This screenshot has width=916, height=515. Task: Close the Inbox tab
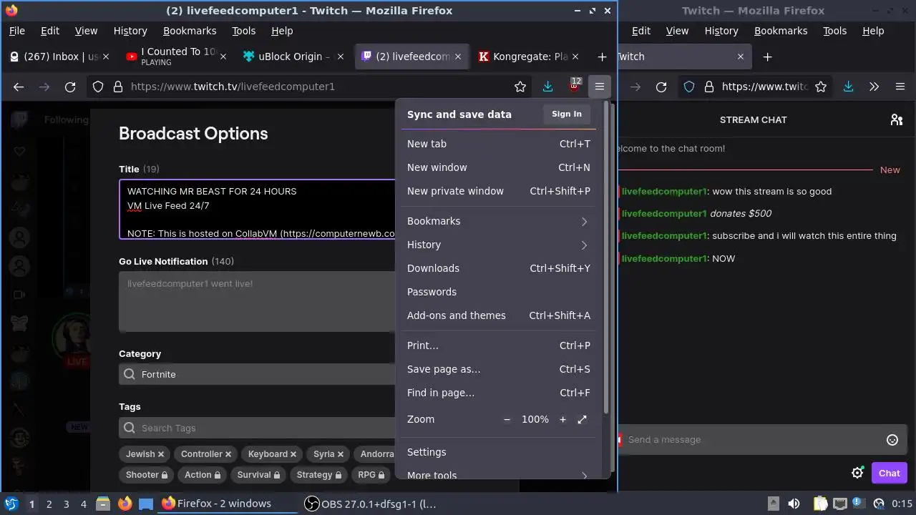[x=107, y=57]
